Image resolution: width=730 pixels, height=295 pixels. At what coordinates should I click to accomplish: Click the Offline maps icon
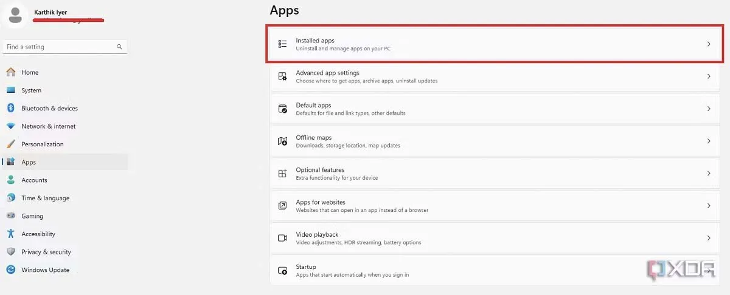point(282,141)
